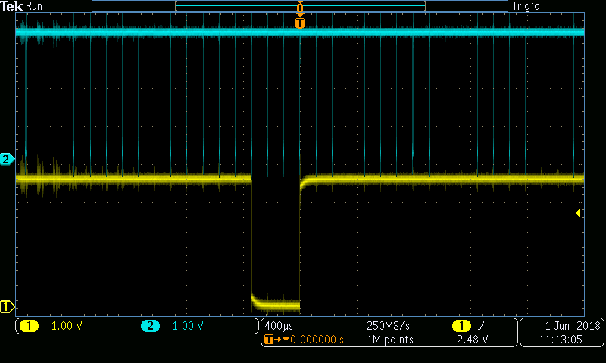Click the orange trigger position T marker
The width and height of the screenshot is (606, 363).
[300, 23]
